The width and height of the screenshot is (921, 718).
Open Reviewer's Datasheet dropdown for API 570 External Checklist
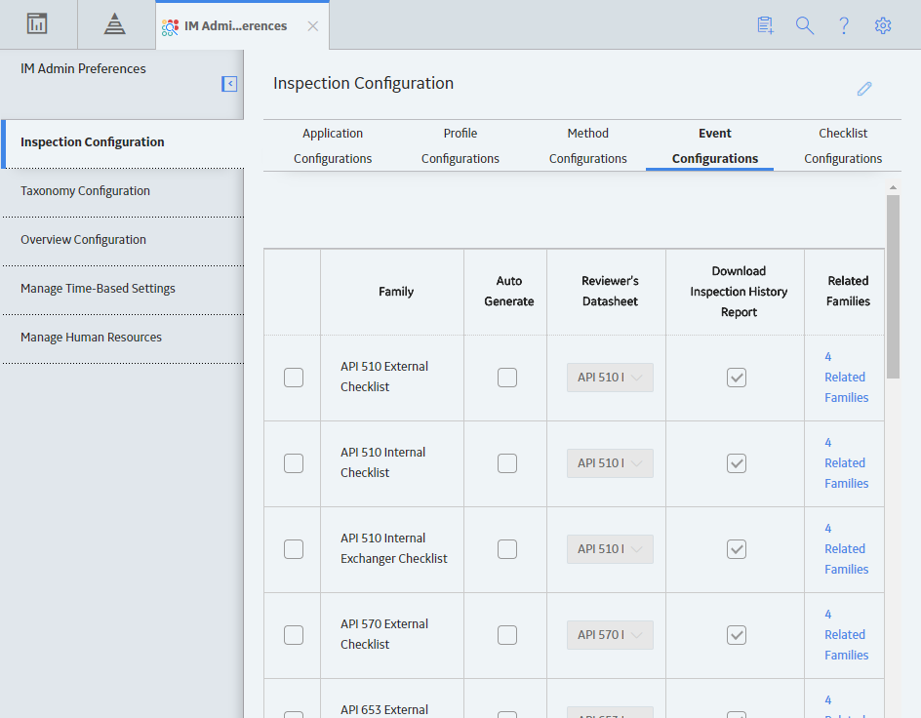pyautogui.click(x=610, y=635)
